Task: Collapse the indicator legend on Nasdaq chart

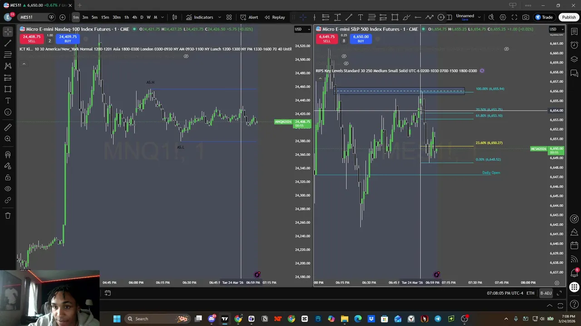Action: pyautogui.click(x=24, y=64)
